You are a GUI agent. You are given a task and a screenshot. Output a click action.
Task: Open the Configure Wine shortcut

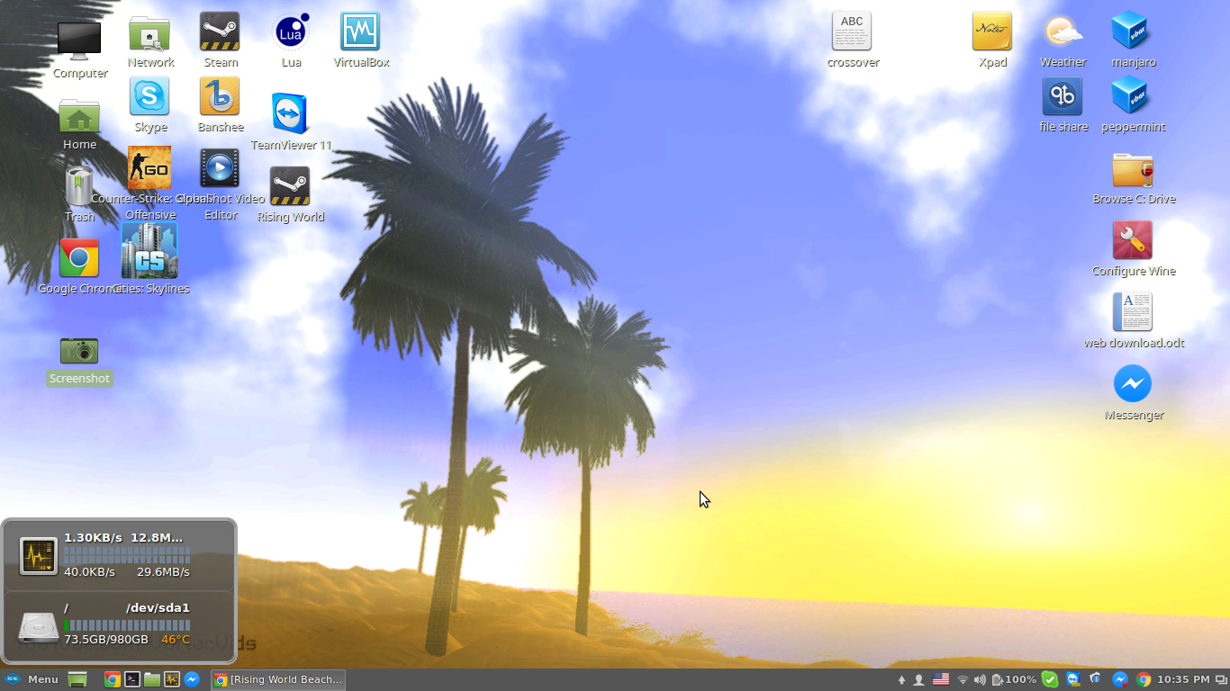coord(1133,240)
